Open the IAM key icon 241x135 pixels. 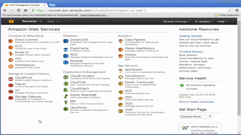pos(66,102)
